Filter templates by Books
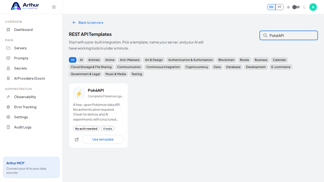The width and height of the screenshot is (324, 182). [x=245, y=60]
